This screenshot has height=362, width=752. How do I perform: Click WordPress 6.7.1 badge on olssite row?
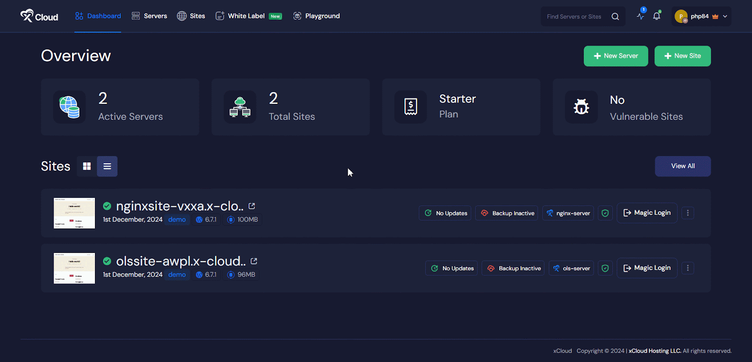click(x=206, y=275)
